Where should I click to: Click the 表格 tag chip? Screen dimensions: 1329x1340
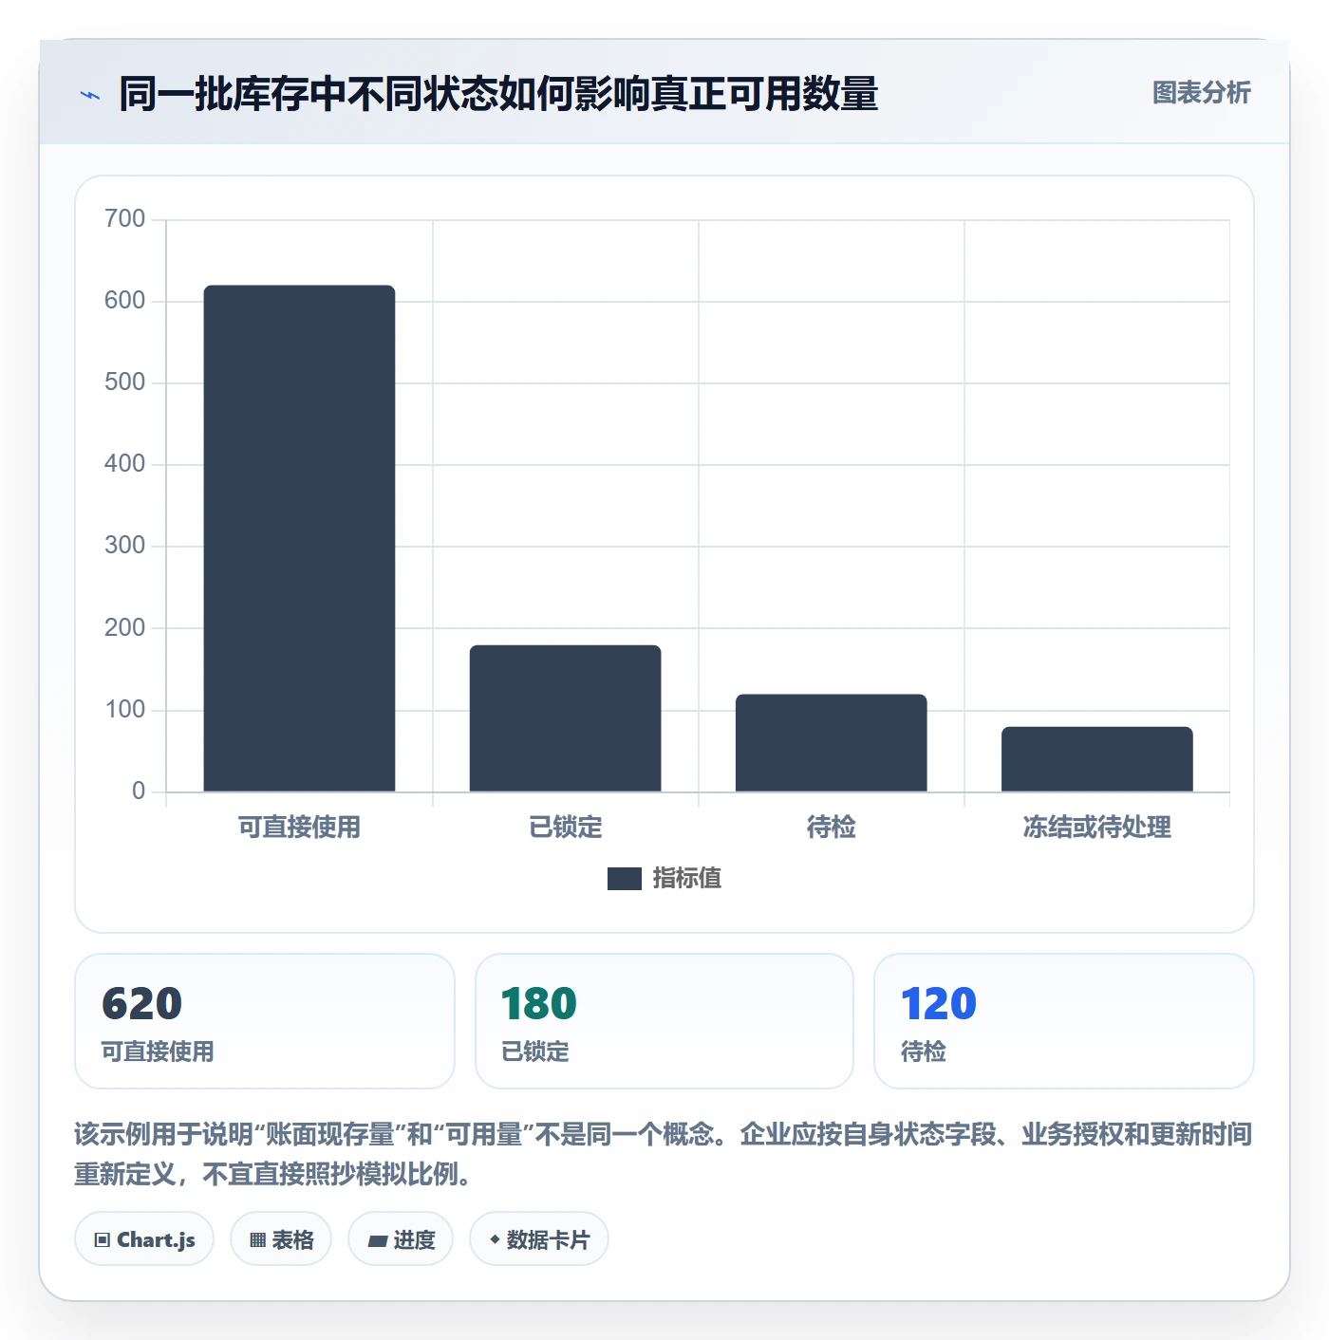coord(281,1239)
